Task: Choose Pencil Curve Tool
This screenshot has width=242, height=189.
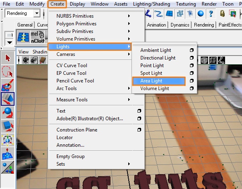Action: click(x=75, y=81)
